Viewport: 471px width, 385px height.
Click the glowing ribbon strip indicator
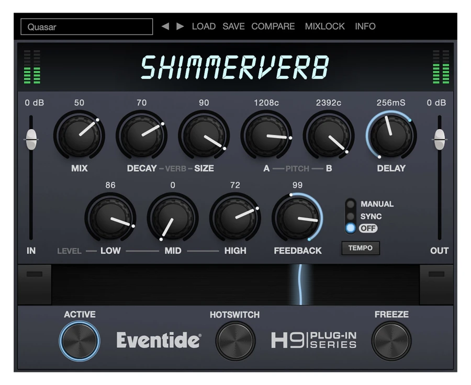click(x=300, y=285)
